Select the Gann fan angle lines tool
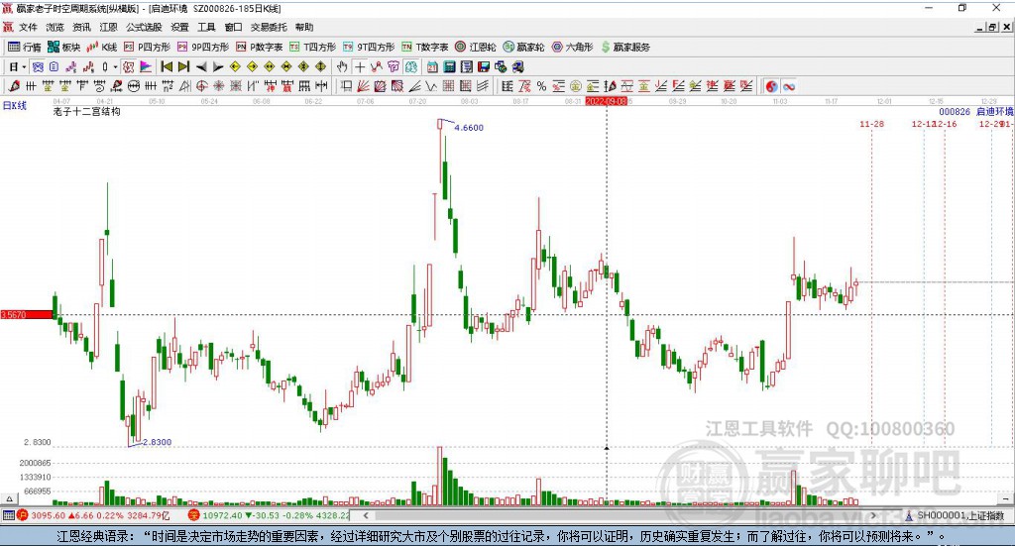The width and height of the screenshot is (1015, 546). 363,86
